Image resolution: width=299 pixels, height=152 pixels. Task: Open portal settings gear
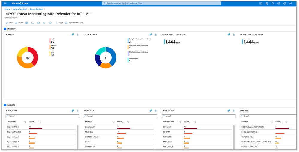(x=279, y=3)
